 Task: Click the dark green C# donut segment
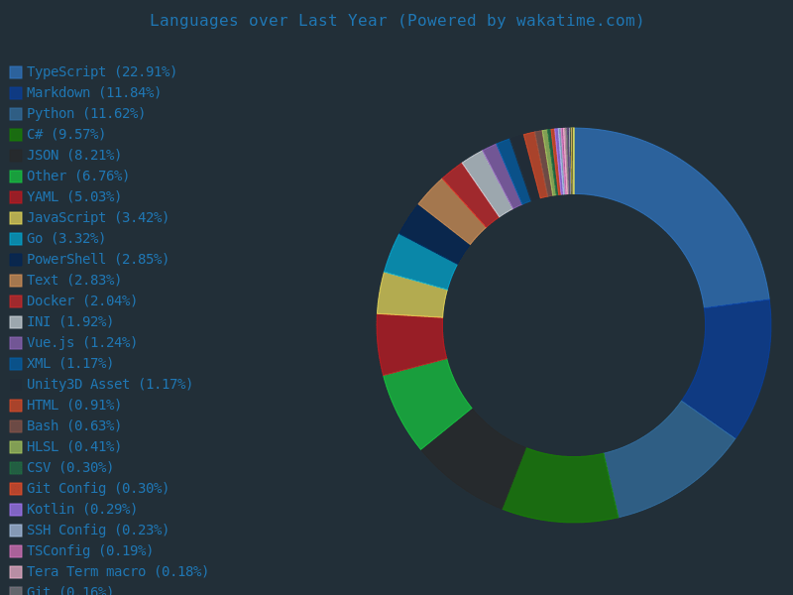click(562, 486)
